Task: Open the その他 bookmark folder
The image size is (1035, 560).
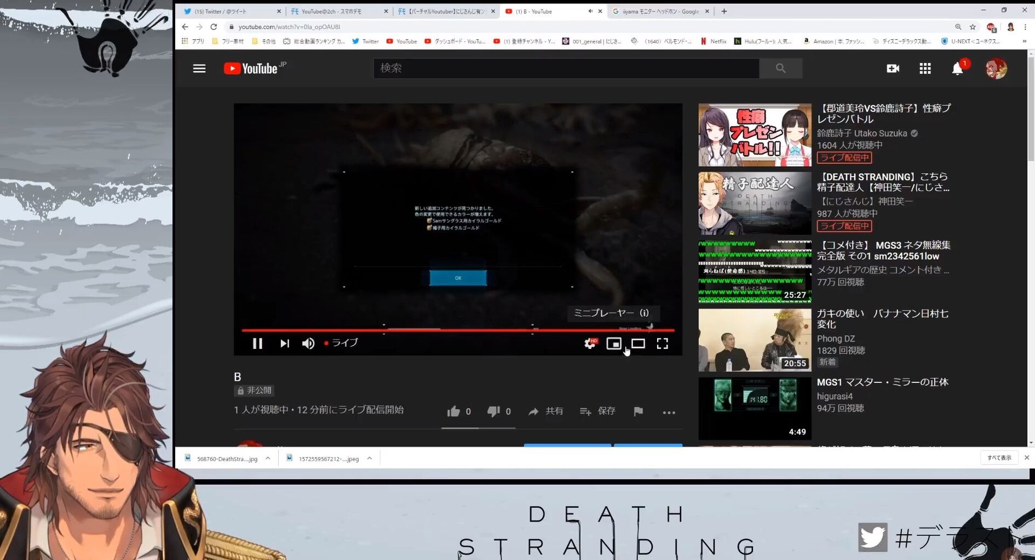Action: tap(264, 41)
